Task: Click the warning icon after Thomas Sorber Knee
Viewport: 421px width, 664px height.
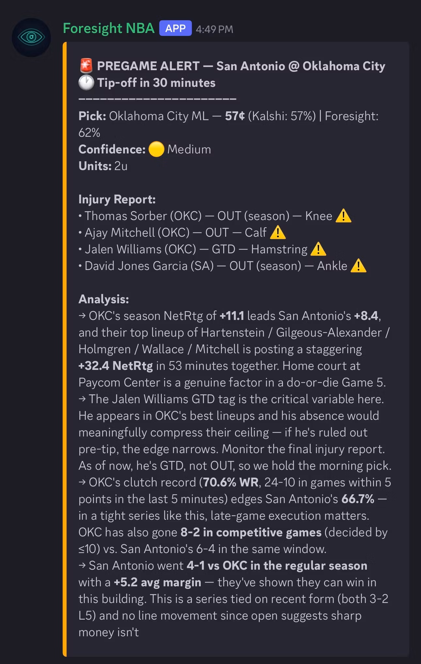Action: (x=343, y=216)
